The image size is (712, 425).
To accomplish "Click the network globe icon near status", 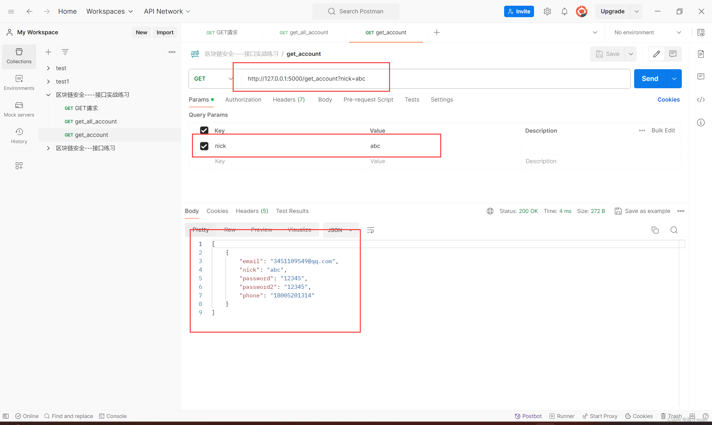I will [x=490, y=211].
